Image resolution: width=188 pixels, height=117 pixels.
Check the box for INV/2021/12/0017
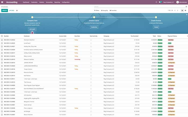click(x=2, y=53)
